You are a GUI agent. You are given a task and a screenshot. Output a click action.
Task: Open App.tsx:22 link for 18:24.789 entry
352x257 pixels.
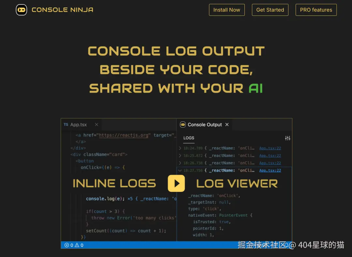[270, 148]
